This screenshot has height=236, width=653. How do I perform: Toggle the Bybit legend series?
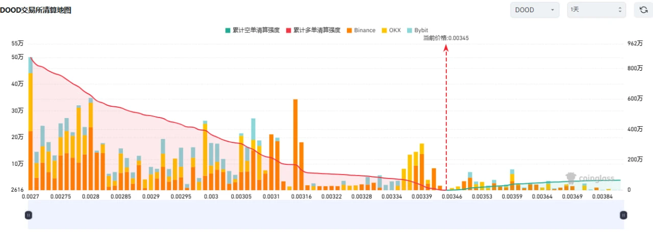point(417,31)
